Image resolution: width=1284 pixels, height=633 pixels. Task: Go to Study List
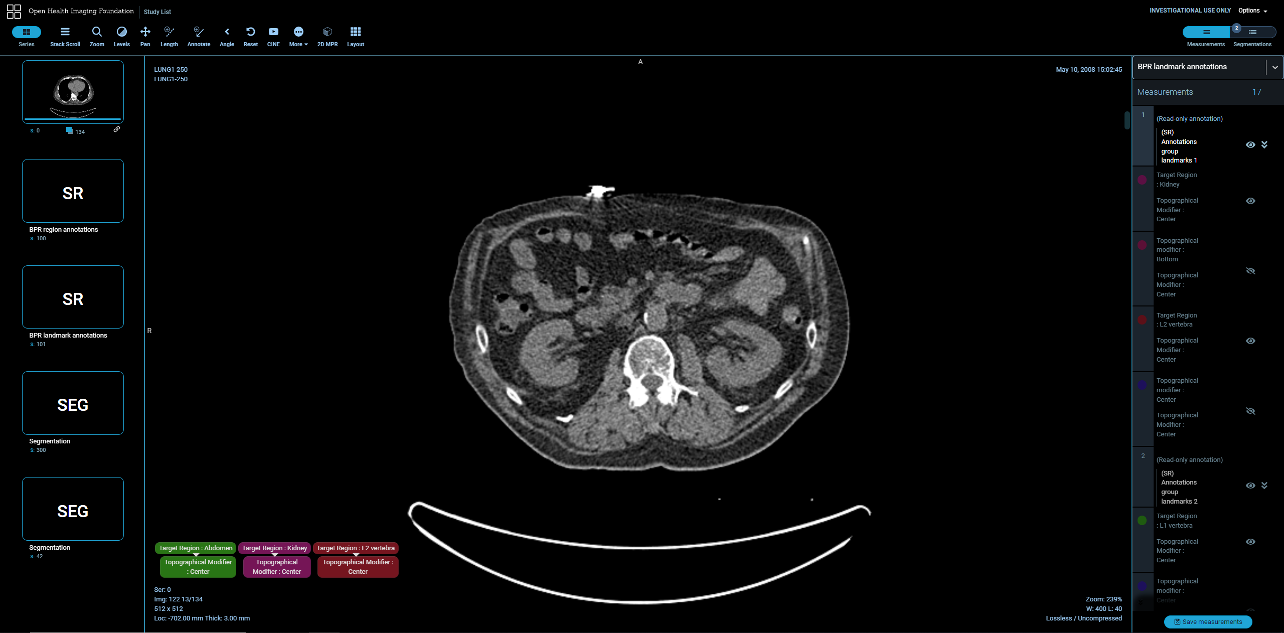(x=157, y=12)
